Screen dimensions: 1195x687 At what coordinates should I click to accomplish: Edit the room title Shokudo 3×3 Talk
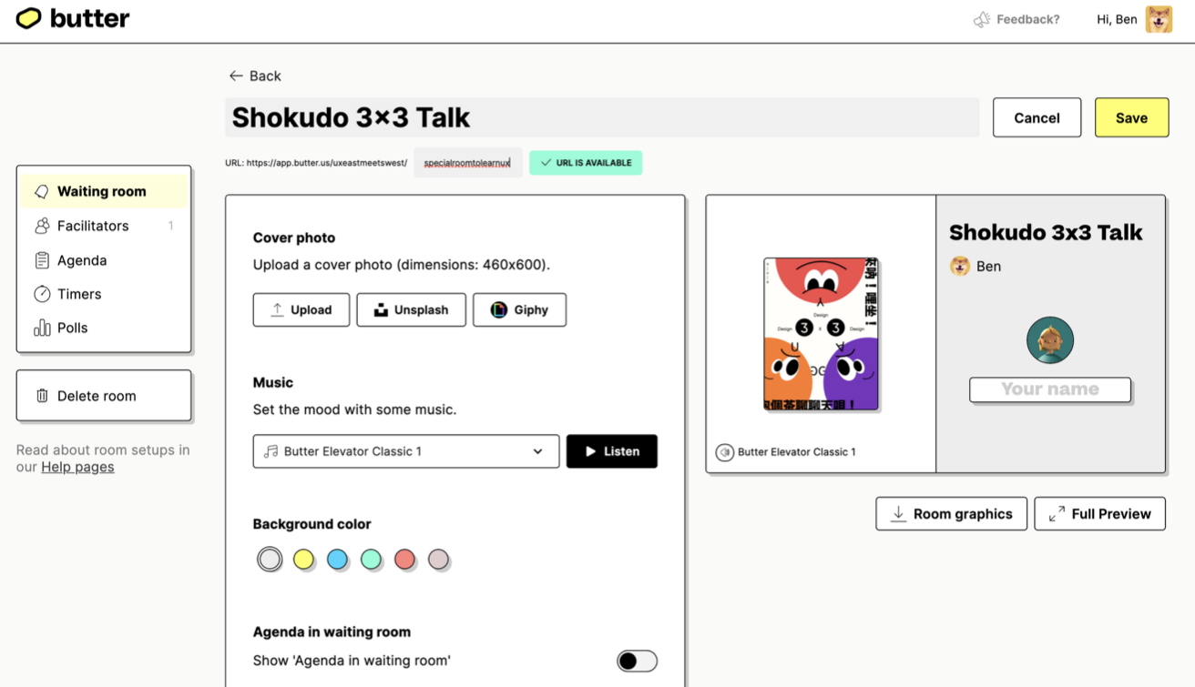coord(602,117)
